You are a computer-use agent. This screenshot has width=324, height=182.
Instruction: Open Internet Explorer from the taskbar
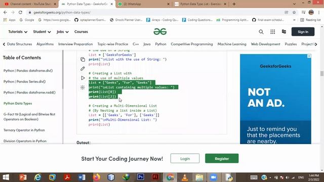pyautogui.click(x=37, y=177)
